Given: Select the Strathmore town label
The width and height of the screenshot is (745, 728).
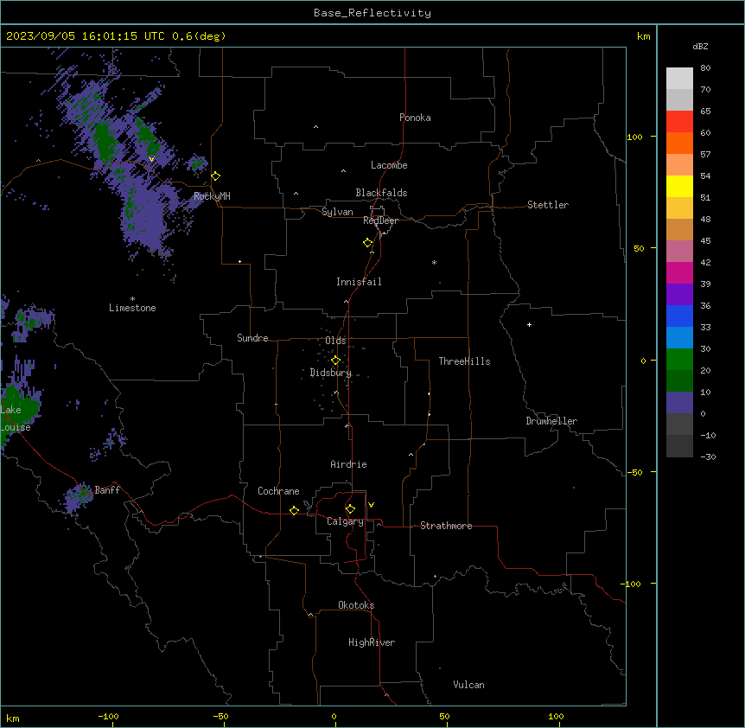Looking at the screenshot, I should point(446,526).
